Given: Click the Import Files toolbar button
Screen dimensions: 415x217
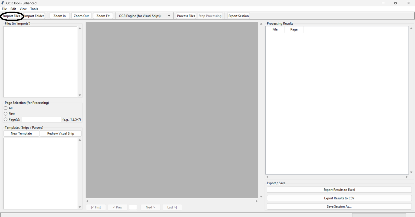Looking at the screenshot, I should 12,16.
